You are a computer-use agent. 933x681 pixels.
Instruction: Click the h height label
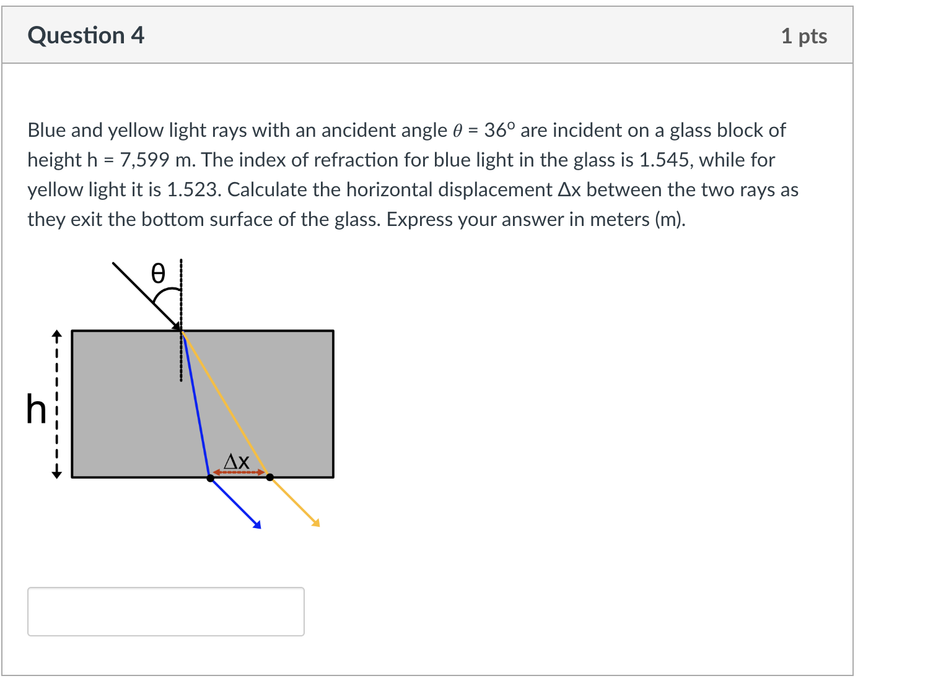tap(35, 409)
